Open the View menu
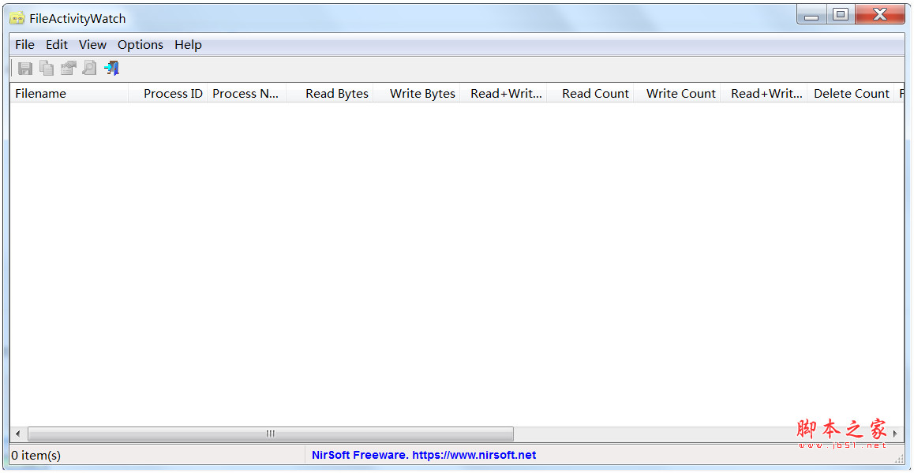914x473 pixels. [92, 45]
